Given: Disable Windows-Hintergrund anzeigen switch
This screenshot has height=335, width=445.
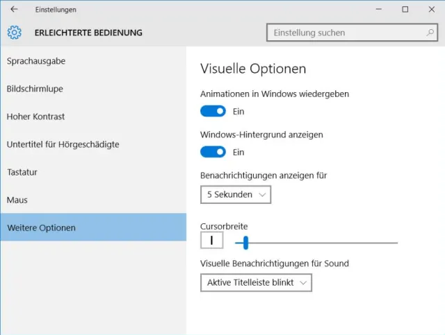Looking at the screenshot, I should (213, 152).
